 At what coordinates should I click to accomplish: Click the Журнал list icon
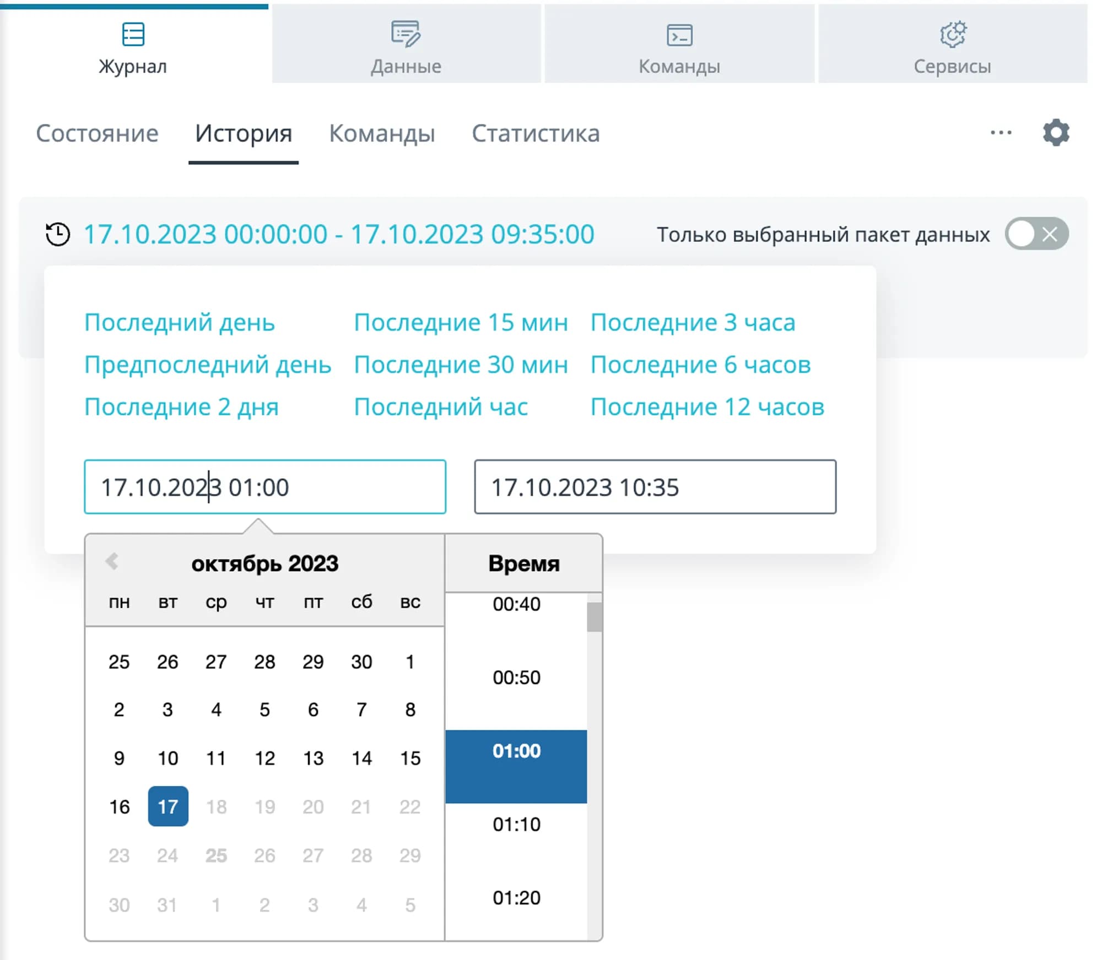[x=133, y=34]
